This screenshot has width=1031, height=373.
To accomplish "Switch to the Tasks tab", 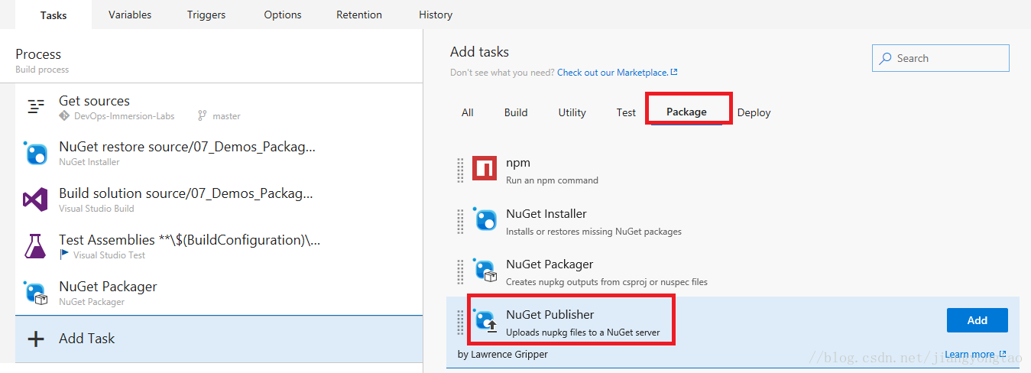I will click(x=53, y=15).
